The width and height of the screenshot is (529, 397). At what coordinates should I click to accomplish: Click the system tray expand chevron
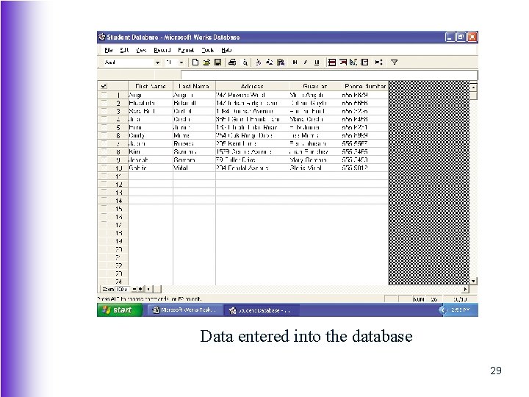pos(442,310)
